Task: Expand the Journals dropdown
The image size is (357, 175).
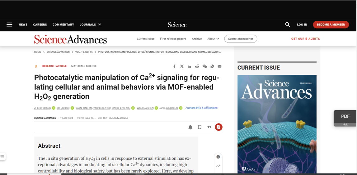Action: [x=90, y=25]
